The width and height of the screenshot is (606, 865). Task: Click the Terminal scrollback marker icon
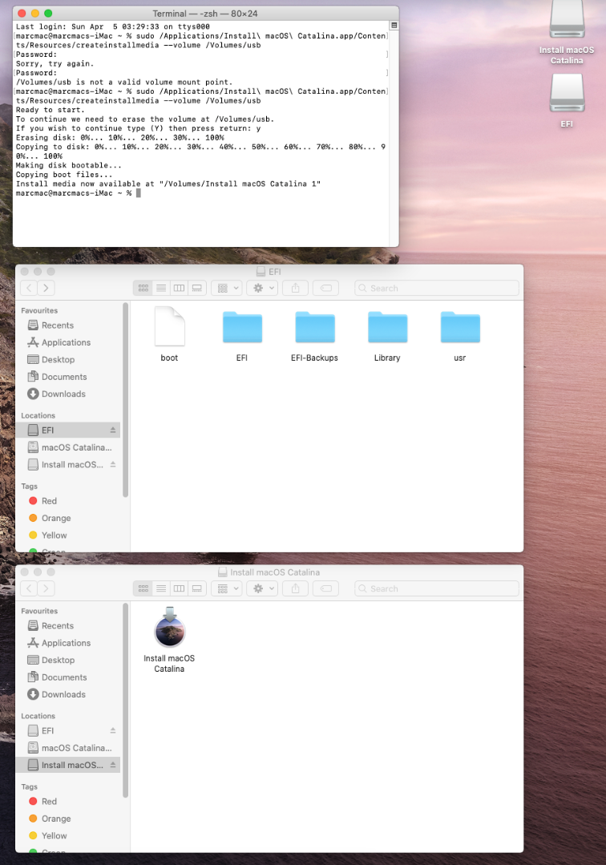tap(394, 26)
